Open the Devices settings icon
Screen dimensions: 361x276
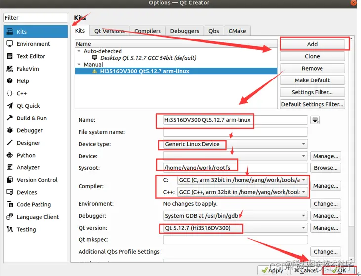[10, 192]
